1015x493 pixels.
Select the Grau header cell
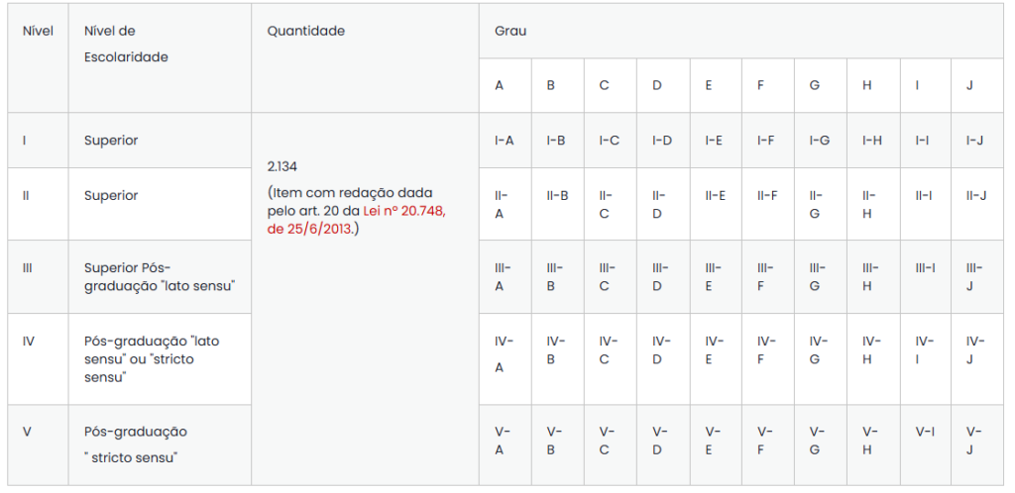pos(510,32)
